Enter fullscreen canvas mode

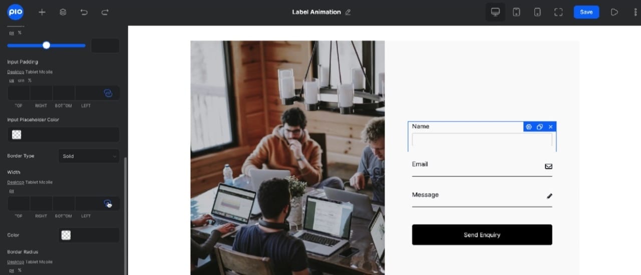(558, 12)
